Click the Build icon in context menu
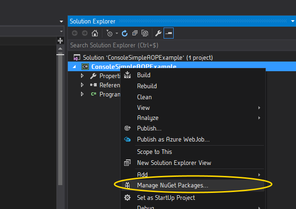This screenshot has width=296, height=209. pyautogui.click(x=127, y=75)
